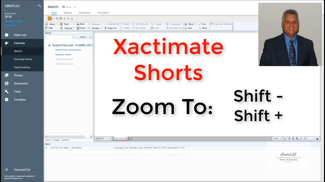
Task: Click Save and Exit
Action: point(22,170)
